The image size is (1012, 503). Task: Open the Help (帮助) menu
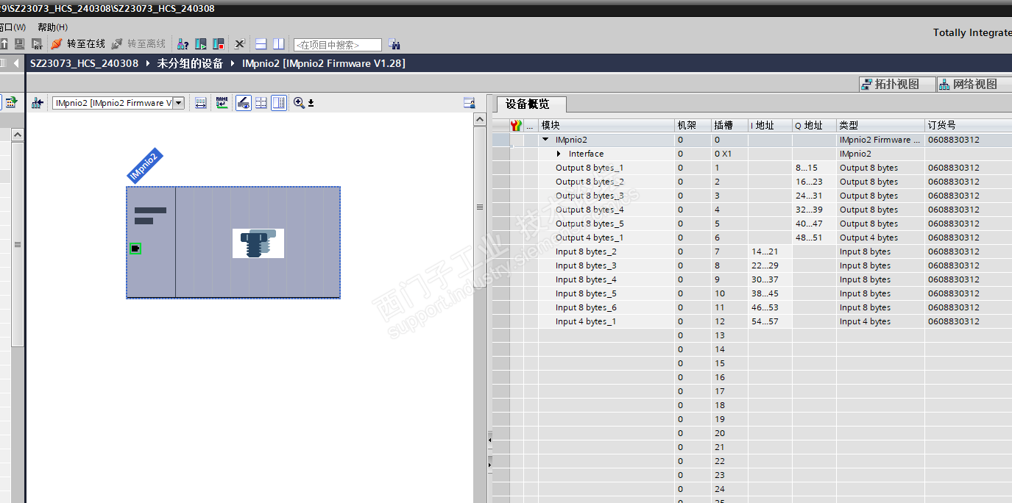pos(52,27)
